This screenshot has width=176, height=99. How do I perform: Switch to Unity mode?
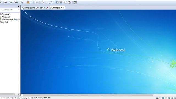(x=69, y=2)
